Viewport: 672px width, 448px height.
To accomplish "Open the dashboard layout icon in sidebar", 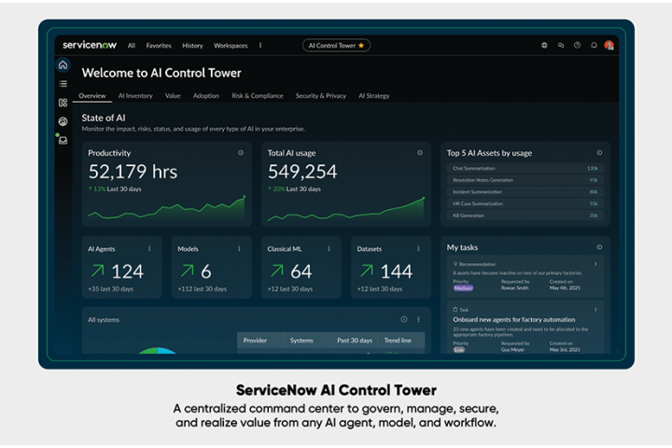I will point(63,103).
